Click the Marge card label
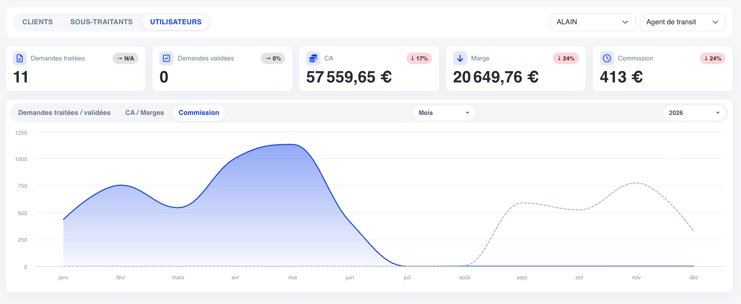The height and width of the screenshot is (304, 741). pos(480,58)
